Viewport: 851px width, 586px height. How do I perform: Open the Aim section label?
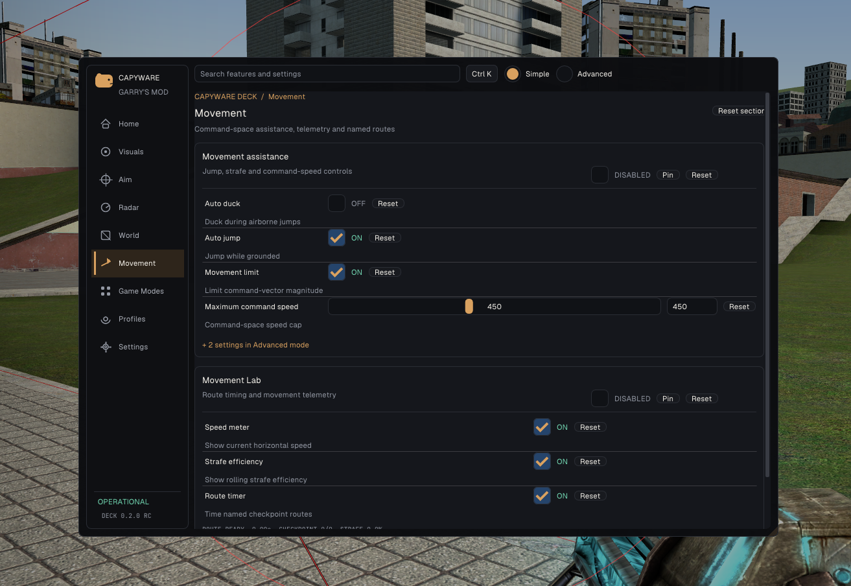[x=125, y=180]
